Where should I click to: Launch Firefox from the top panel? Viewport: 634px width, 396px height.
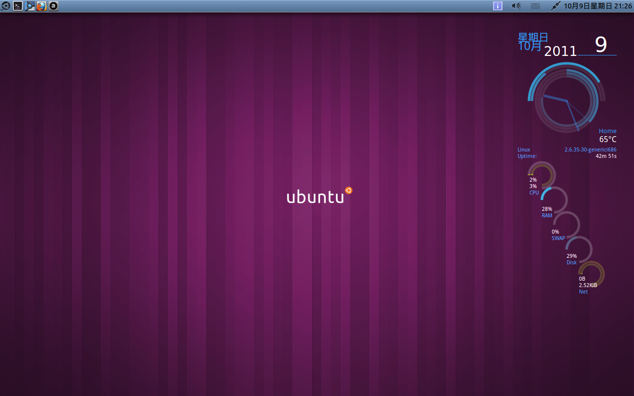tap(42, 6)
